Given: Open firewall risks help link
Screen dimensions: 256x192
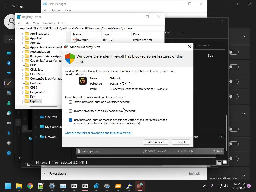Looking at the screenshot, I should pyautogui.click(x=98, y=133).
